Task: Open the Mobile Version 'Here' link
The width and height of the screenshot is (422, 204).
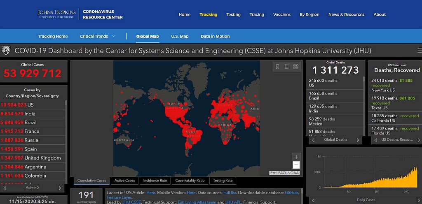Action: click(191, 193)
